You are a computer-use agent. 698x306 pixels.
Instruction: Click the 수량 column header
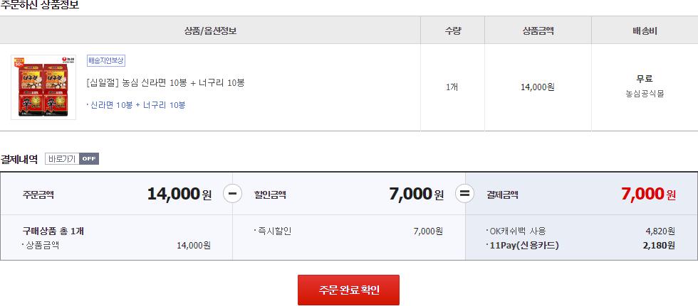pyautogui.click(x=452, y=30)
